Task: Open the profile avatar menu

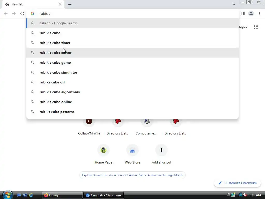Action: 251,13
